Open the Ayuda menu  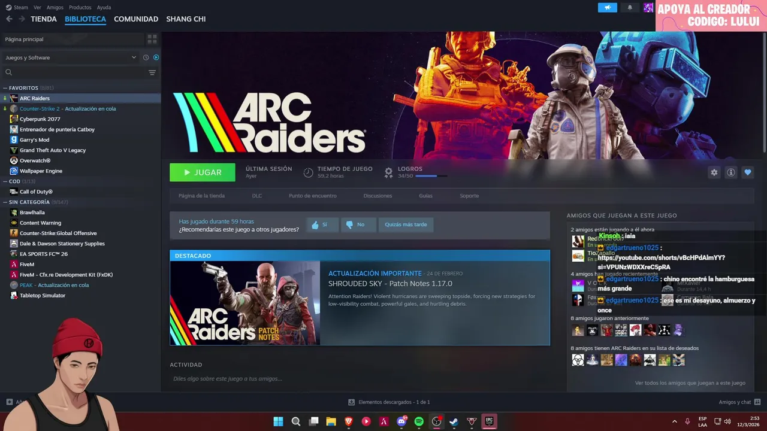click(104, 7)
